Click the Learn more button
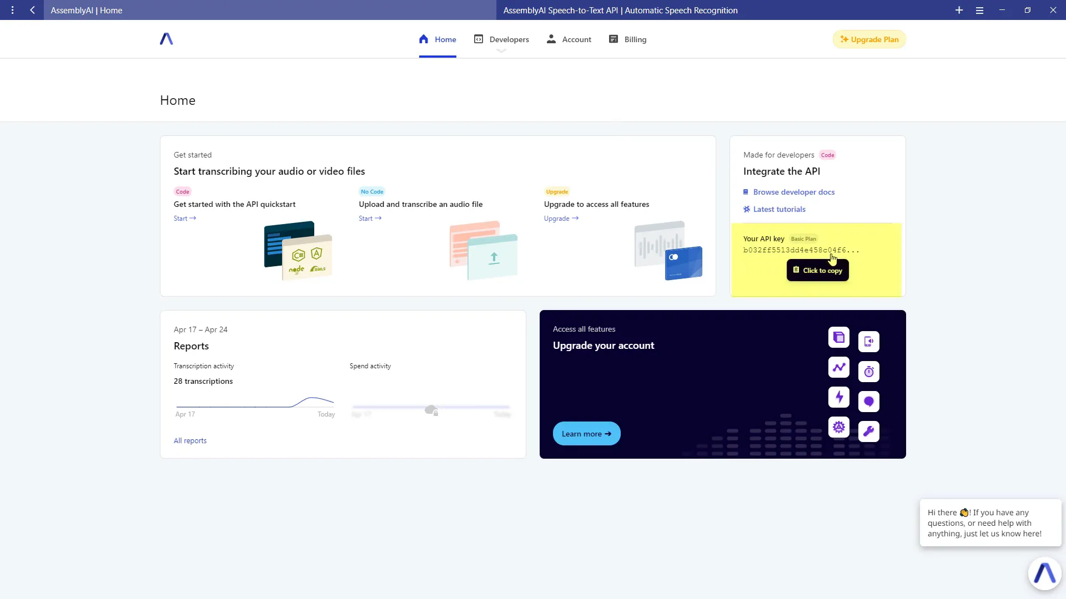The width and height of the screenshot is (1066, 599). click(586, 434)
